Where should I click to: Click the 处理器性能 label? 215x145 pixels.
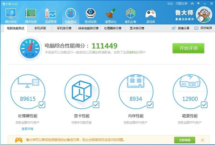[x=28, y=116]
